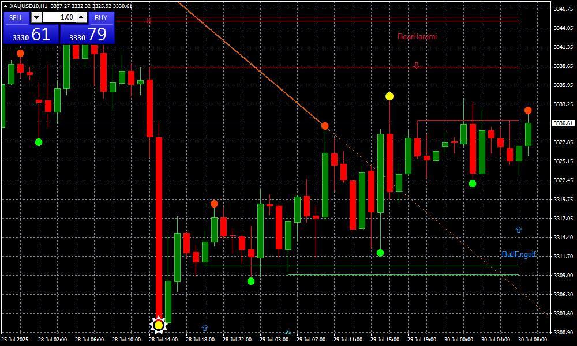
Task: Increase lot volume with up arrow
Action: pyautogui.click(x=81, y=17)
